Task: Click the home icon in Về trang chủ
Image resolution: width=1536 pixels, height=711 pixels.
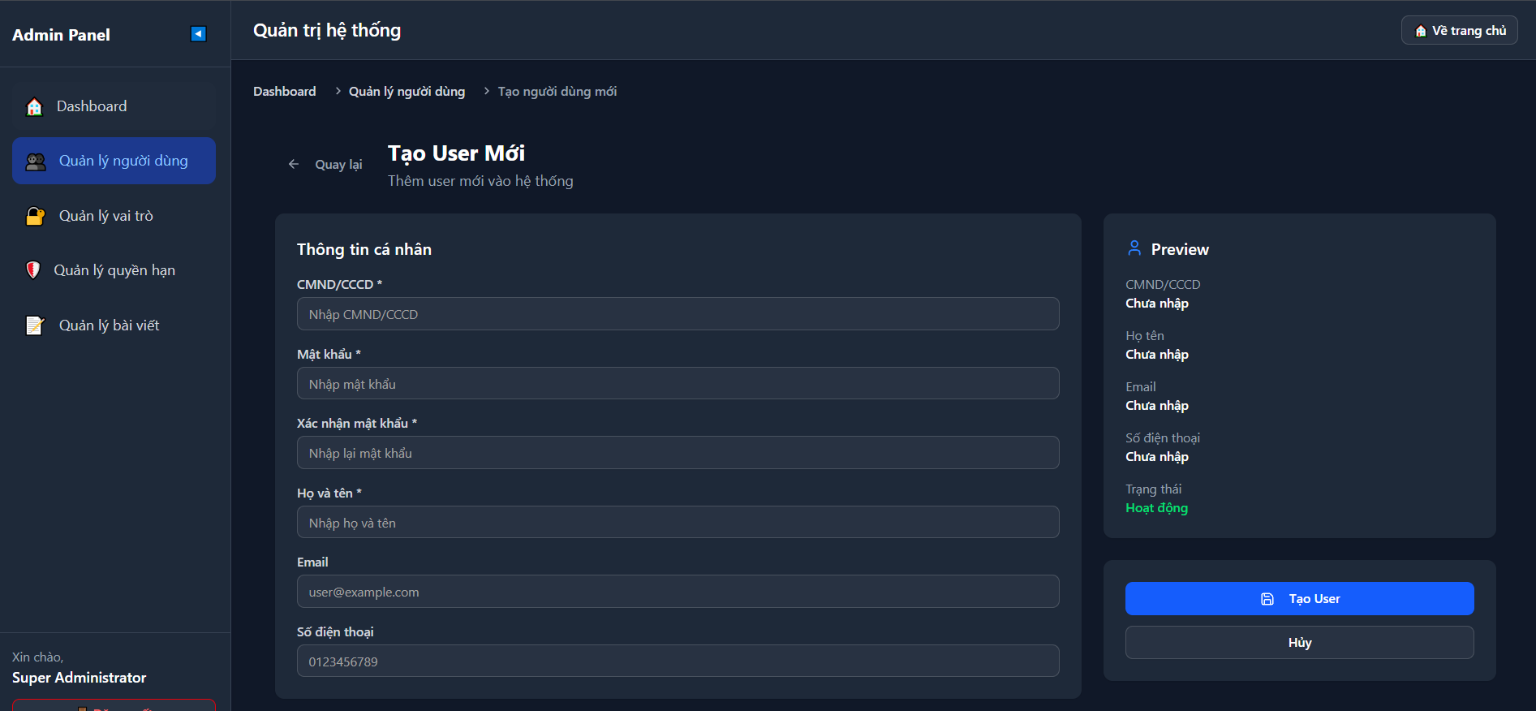Action: pos(1420,31)
